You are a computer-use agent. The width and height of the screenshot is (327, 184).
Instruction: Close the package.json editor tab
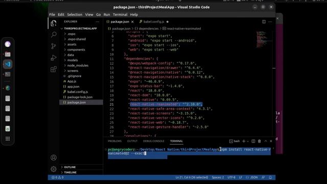point(132,21)
